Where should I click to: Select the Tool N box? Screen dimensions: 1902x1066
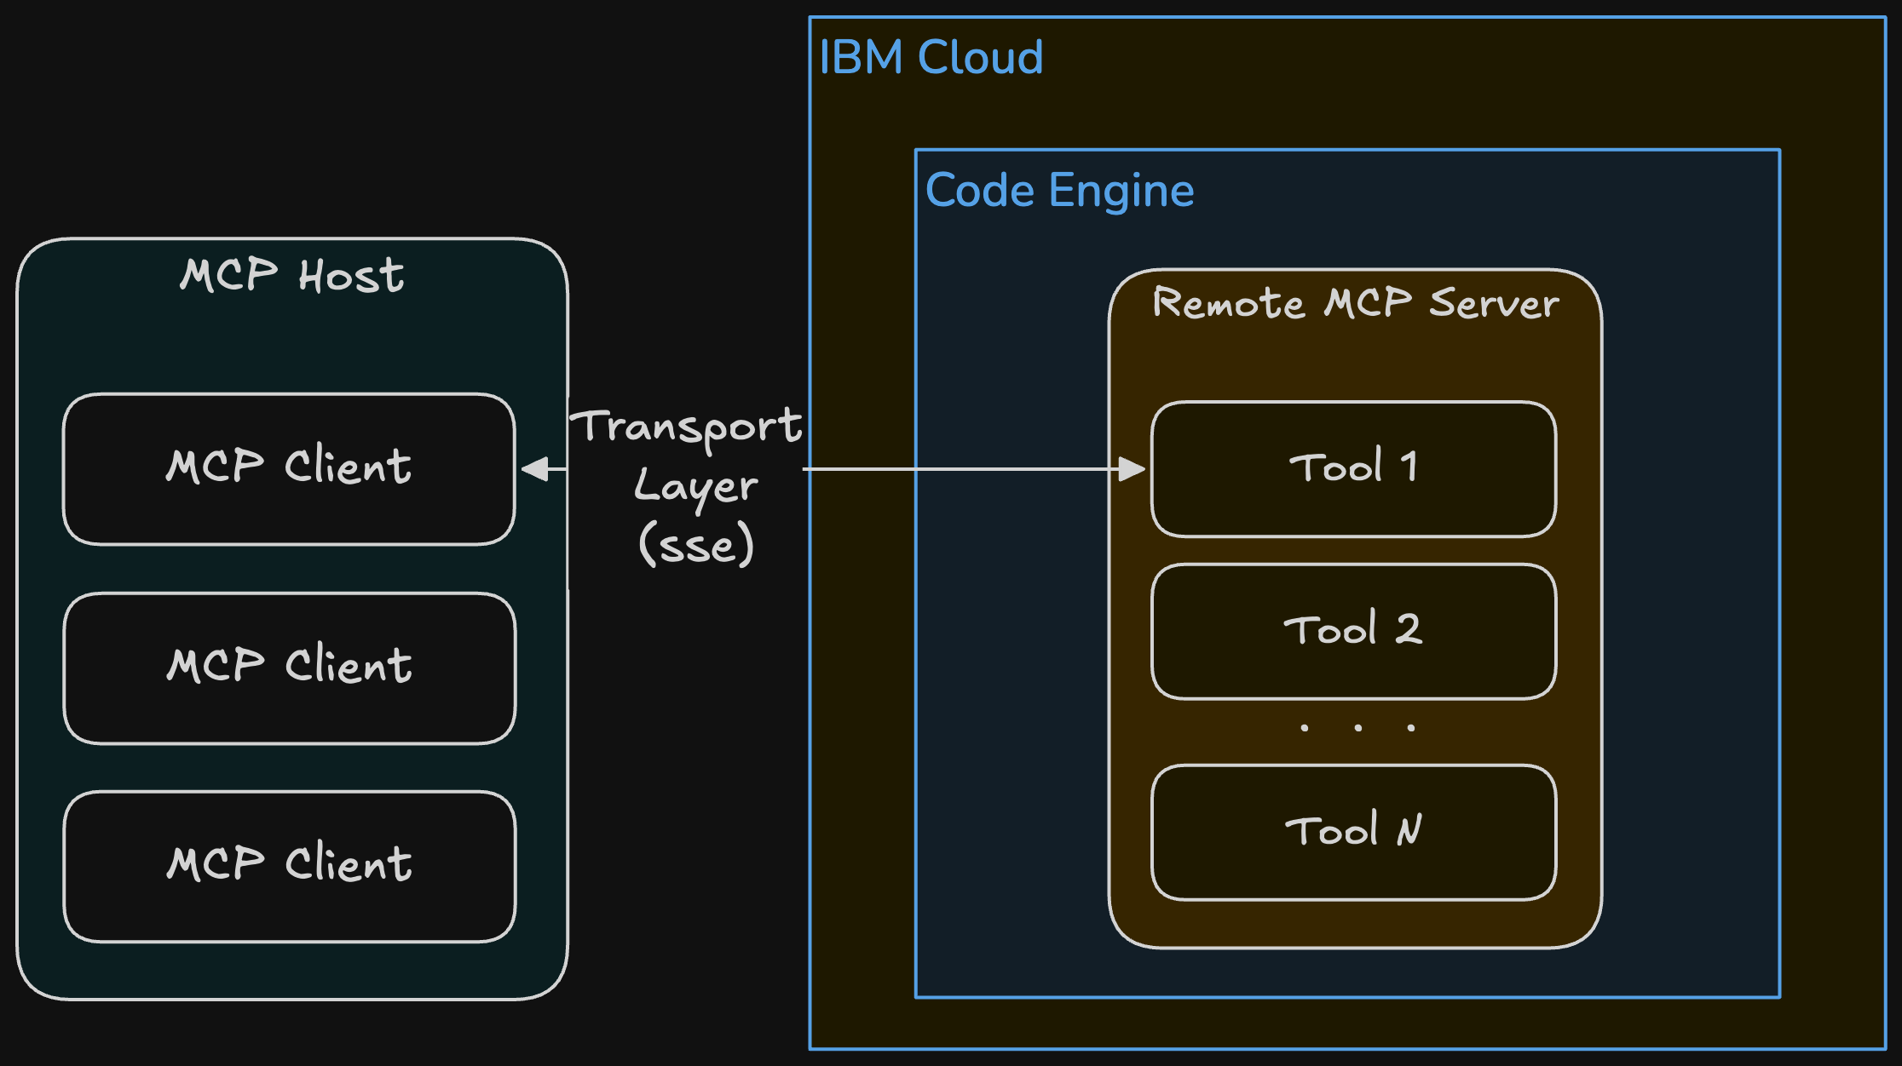pos(1353,832)
